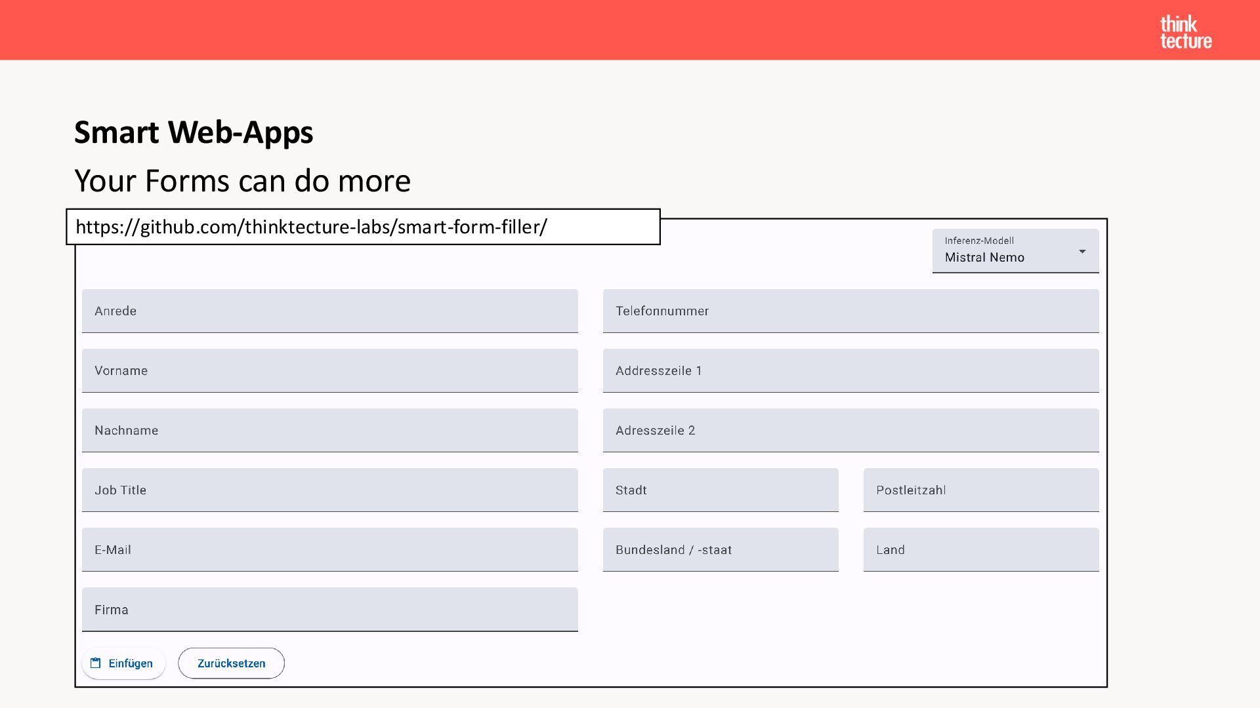The height and width of the screenshot is (708, 1260).
Task: Click the Bundesland / -staat field
Action: click(x=721, y=549)
